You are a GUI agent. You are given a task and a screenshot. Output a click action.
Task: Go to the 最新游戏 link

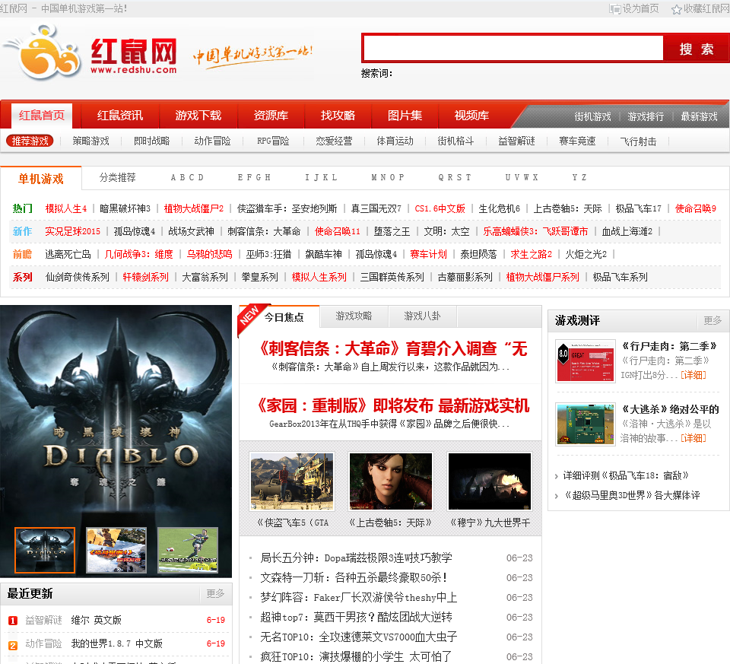point(699,116)
